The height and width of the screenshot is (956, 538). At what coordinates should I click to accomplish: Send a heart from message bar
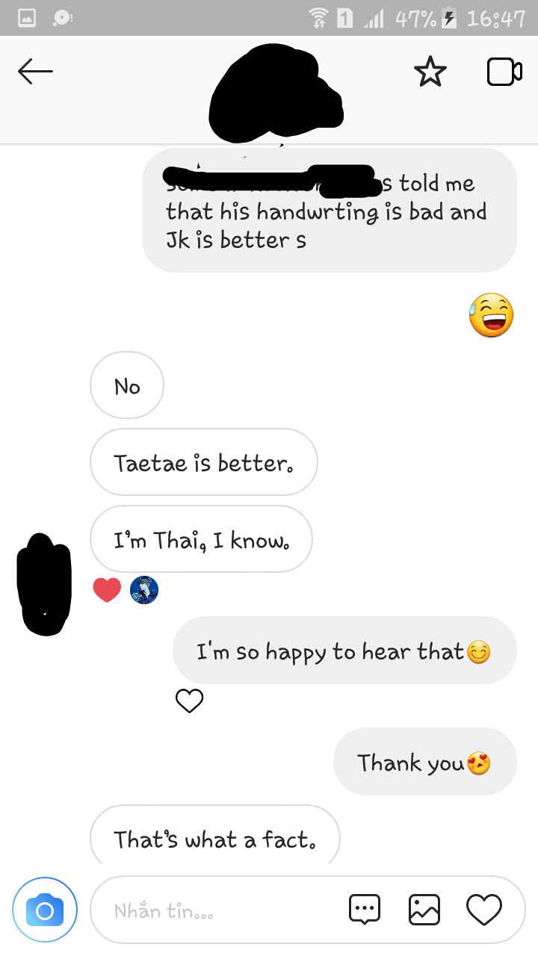pyautogui.click(x=483, y=910)
